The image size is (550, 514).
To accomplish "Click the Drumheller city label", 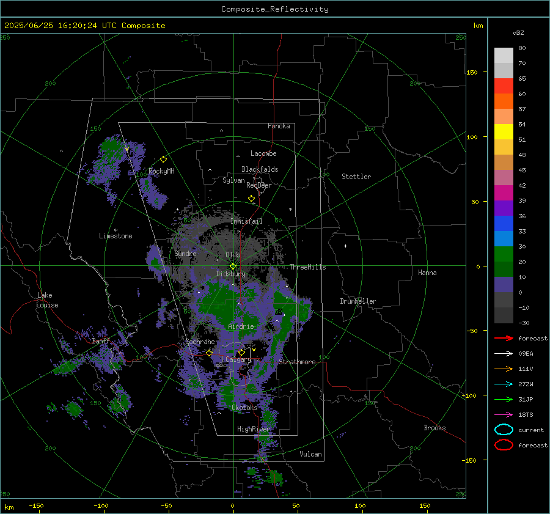I will (x=358, y=301).
